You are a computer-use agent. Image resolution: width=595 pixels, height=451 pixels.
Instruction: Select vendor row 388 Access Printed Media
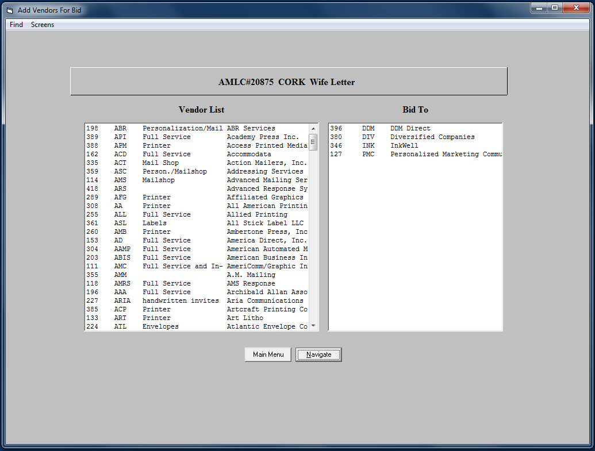[197, 146]
